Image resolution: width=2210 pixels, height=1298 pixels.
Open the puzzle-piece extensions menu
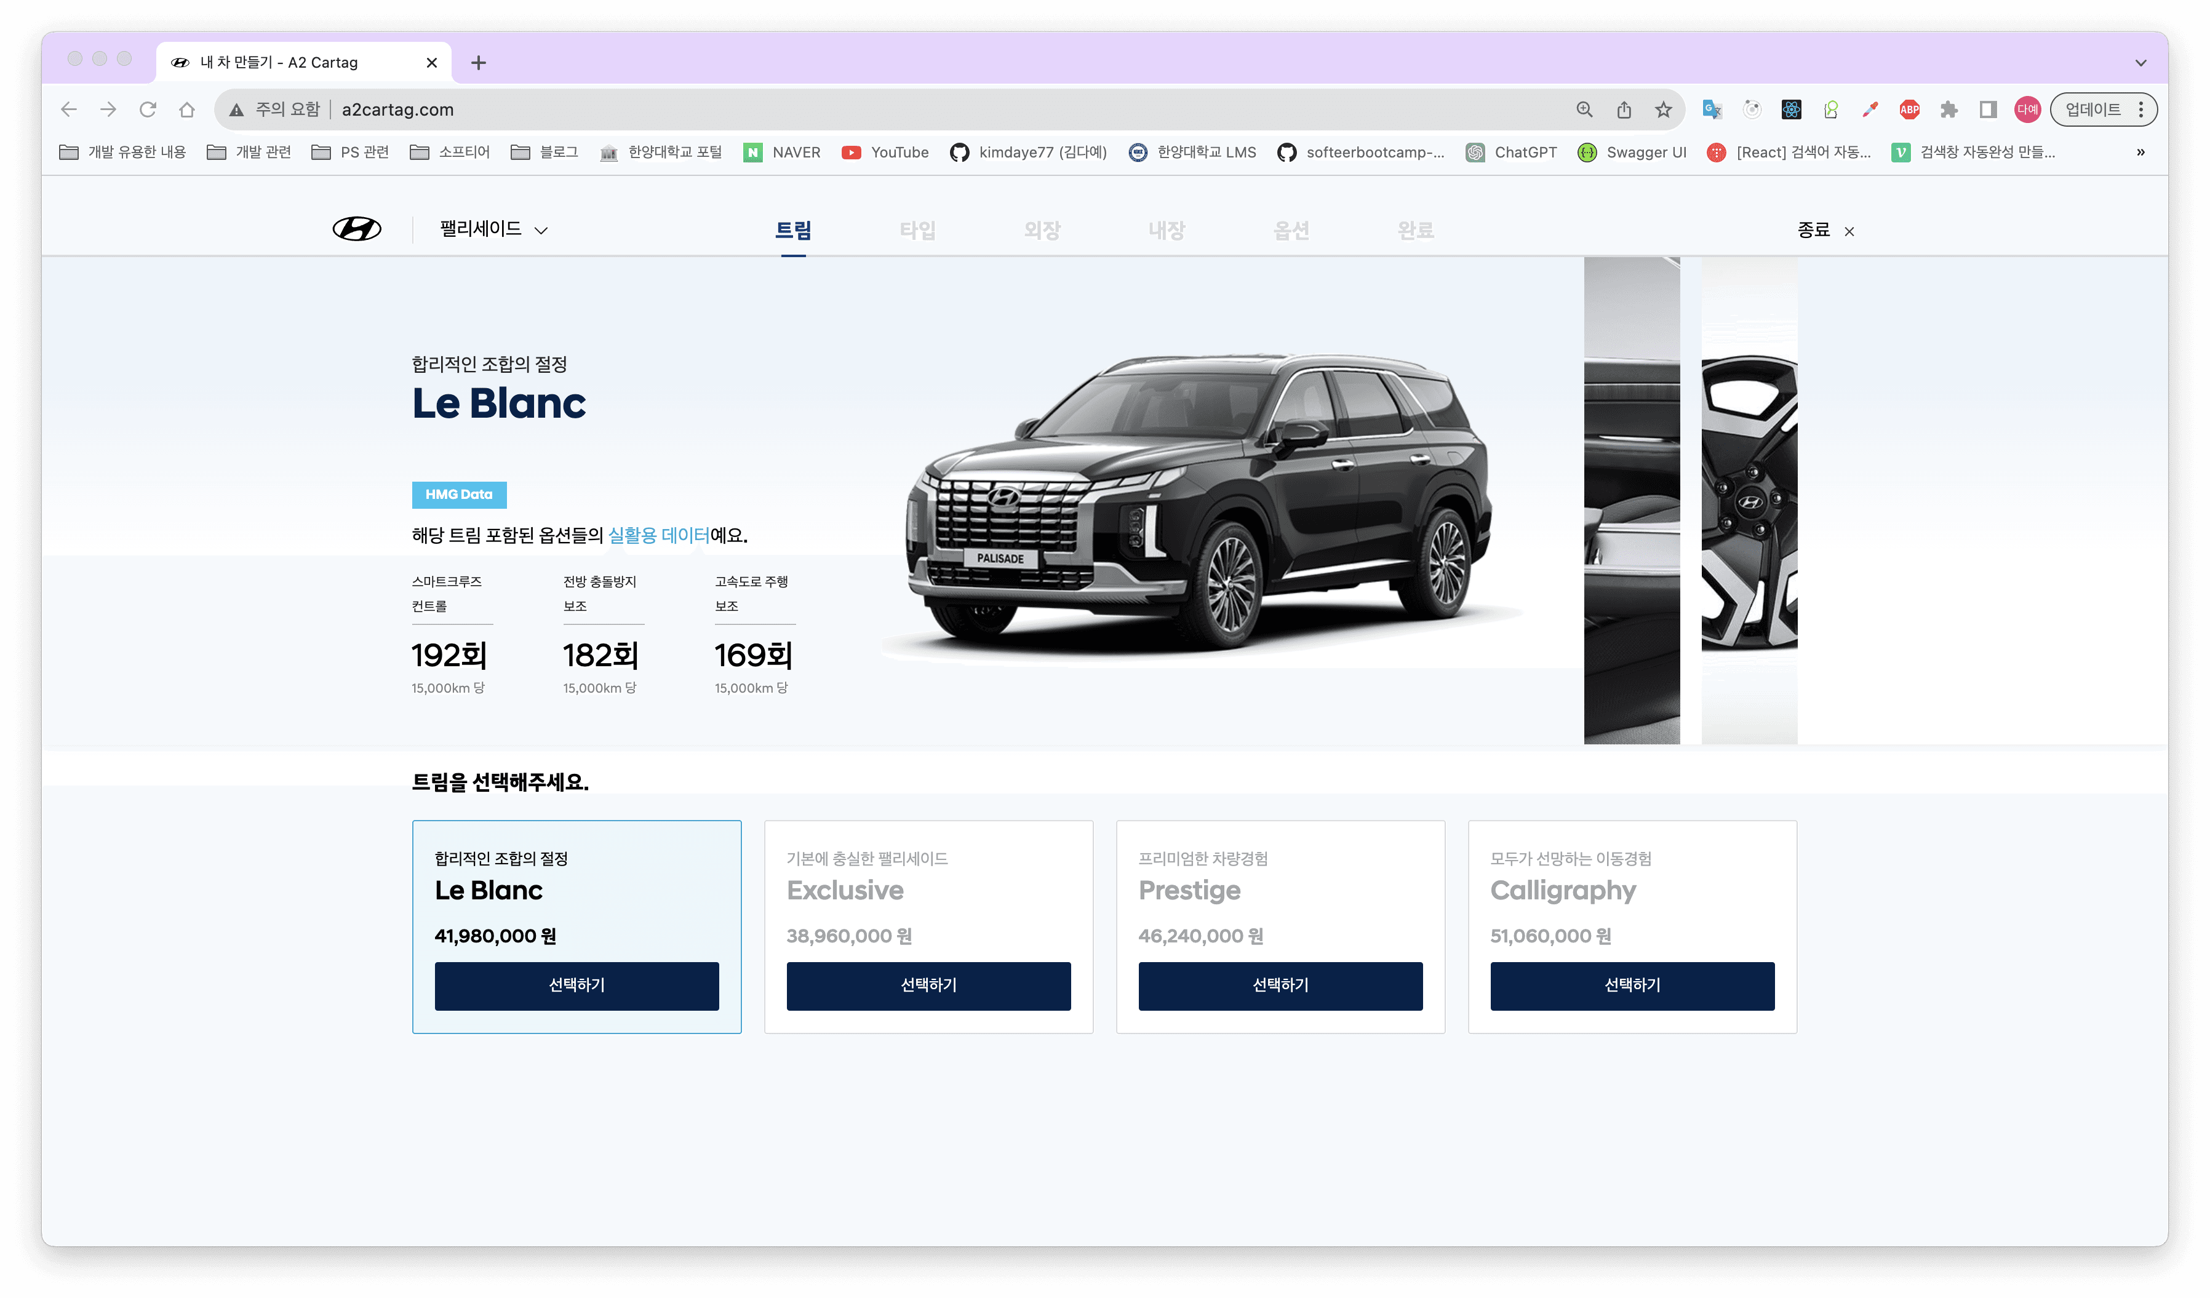(1948, 109)
